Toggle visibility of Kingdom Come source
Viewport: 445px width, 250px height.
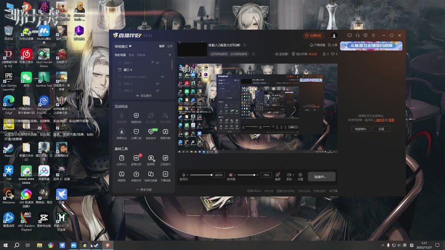[x=162, y=77]
